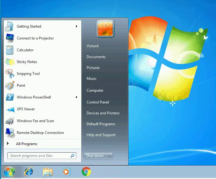Select Connect to a Projector label

(35, 38)
